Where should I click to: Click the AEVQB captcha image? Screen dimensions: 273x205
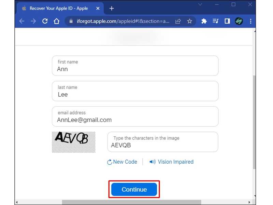click(74, 142)
